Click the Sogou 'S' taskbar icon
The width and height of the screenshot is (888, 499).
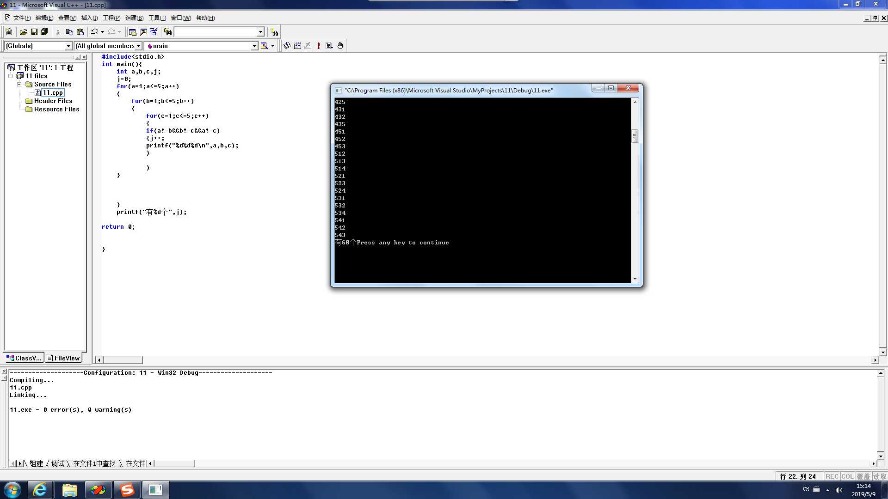point(127,490)
